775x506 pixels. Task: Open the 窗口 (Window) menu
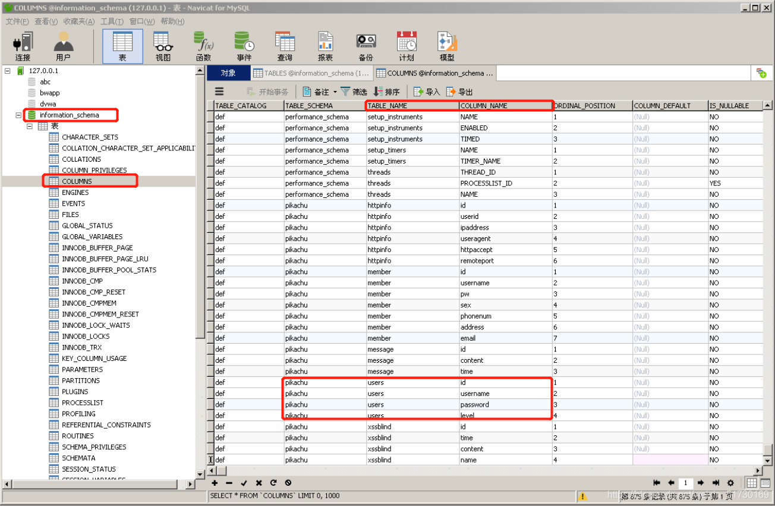coord(141,21)
